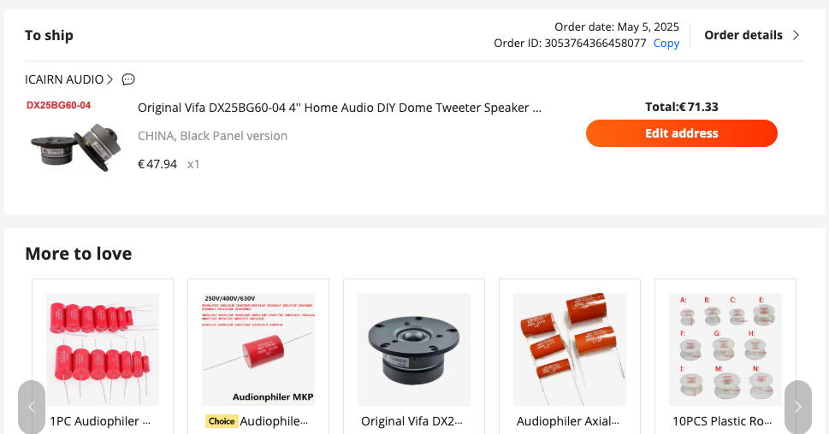Click the Choice badge on Audiophiler item
Viewport: 829px width, 434px height.
pos(222,421)
